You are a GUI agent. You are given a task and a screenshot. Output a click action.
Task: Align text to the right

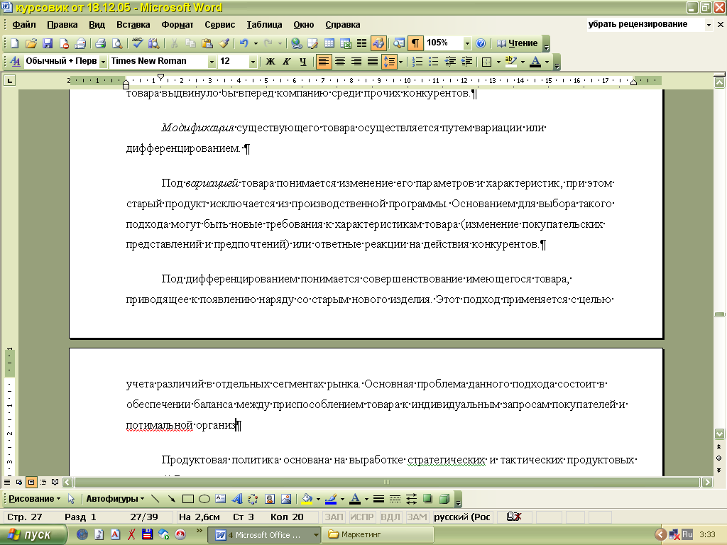coord(356,61)
